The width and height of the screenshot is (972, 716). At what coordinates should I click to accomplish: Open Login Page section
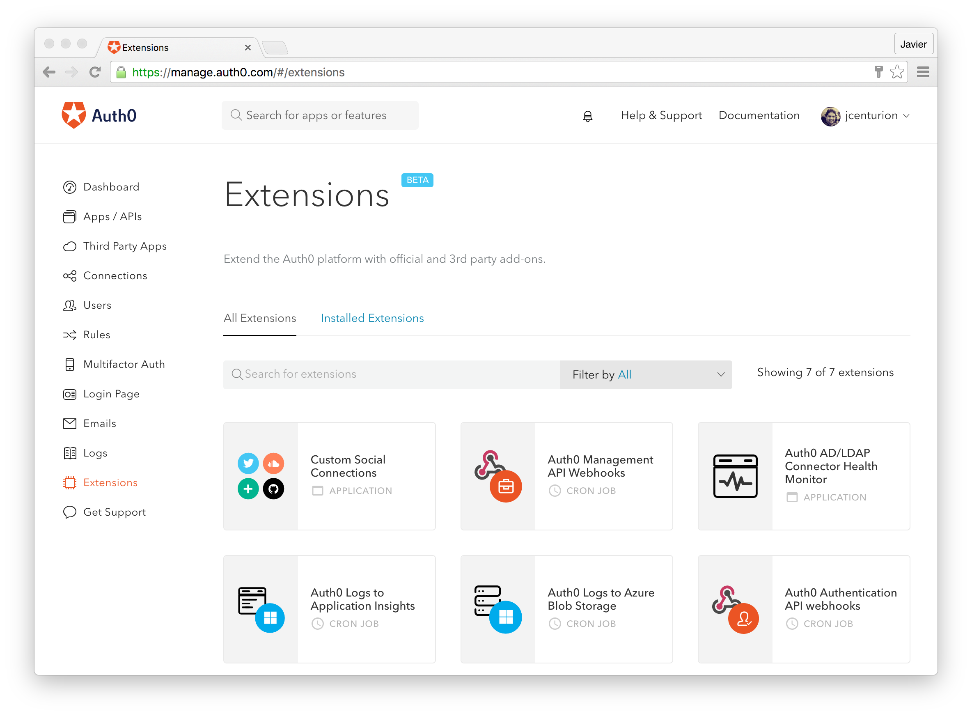point(111,394)
